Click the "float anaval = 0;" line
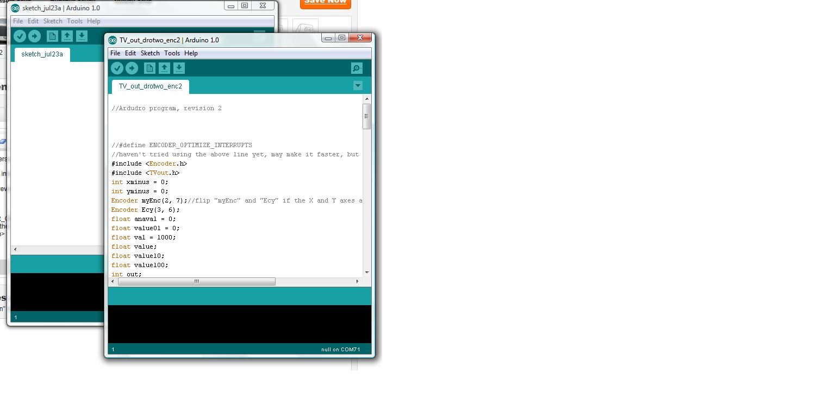This screenshot has height=411, width=836. (144, 219)
